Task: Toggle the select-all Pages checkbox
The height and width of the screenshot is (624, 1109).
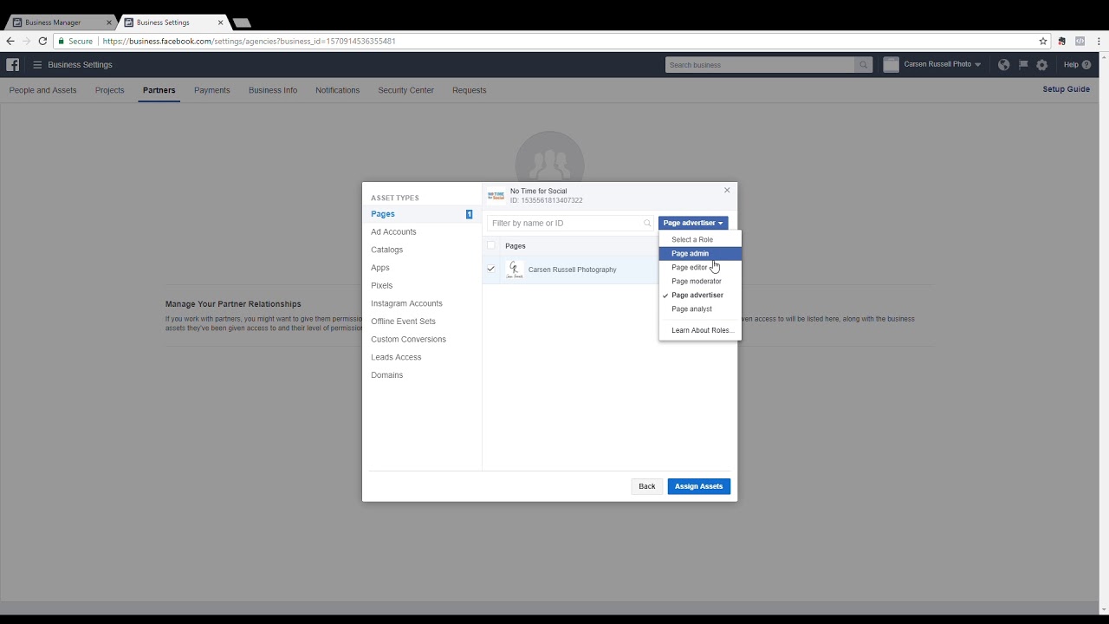Action: (491, 245)
